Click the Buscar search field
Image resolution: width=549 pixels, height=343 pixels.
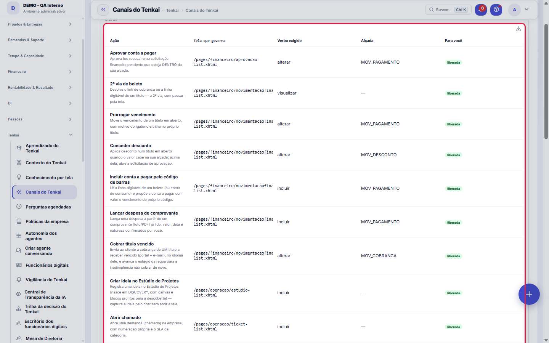pos(448,10)
